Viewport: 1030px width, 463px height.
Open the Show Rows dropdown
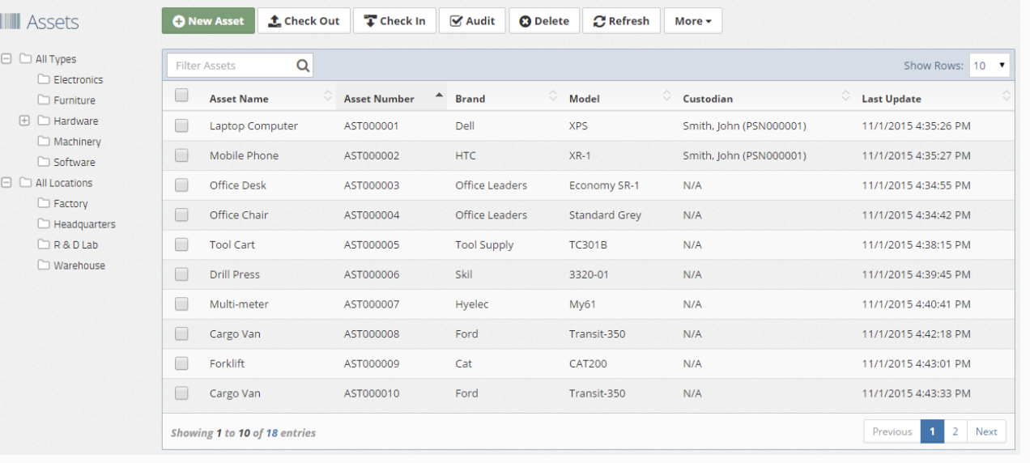[x=990, y=66]
